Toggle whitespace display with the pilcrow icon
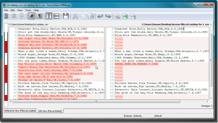The width and height of the screenshot is (218, 123). (x=39, y=16)
